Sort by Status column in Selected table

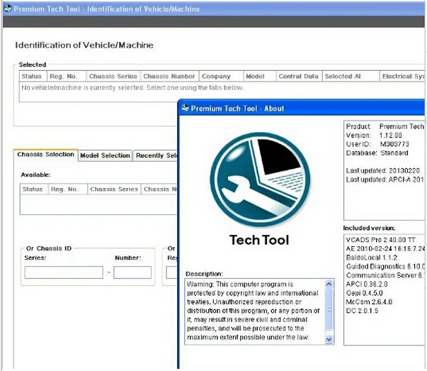point(32,76)
